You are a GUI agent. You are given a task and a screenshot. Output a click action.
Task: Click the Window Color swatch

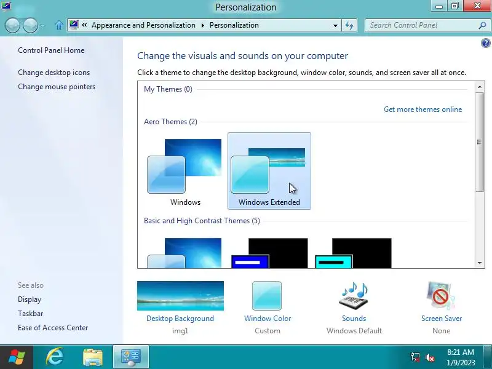tap(267, 296)
